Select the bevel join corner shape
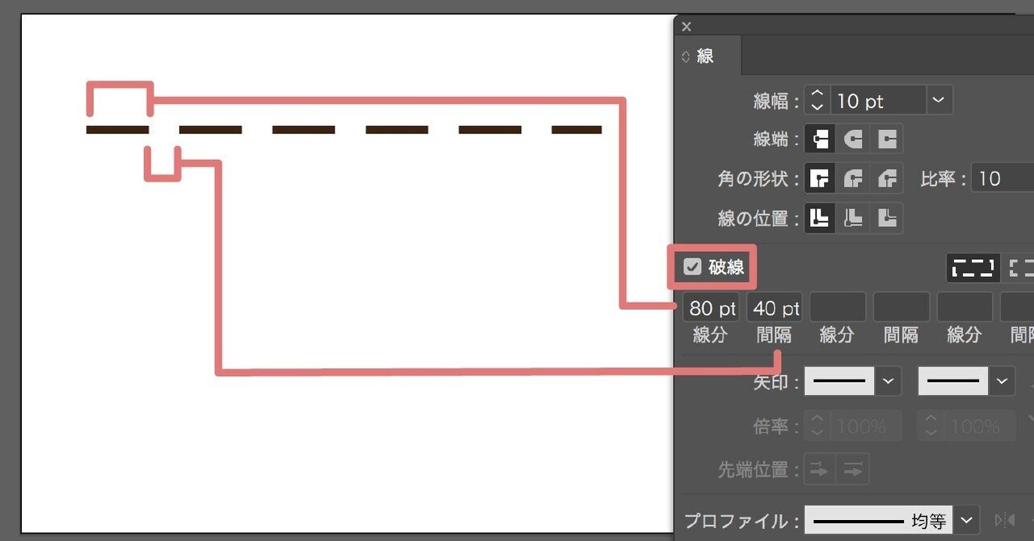Image resolution: width=1034 pixels, height=541 pixels. [887, 178]
